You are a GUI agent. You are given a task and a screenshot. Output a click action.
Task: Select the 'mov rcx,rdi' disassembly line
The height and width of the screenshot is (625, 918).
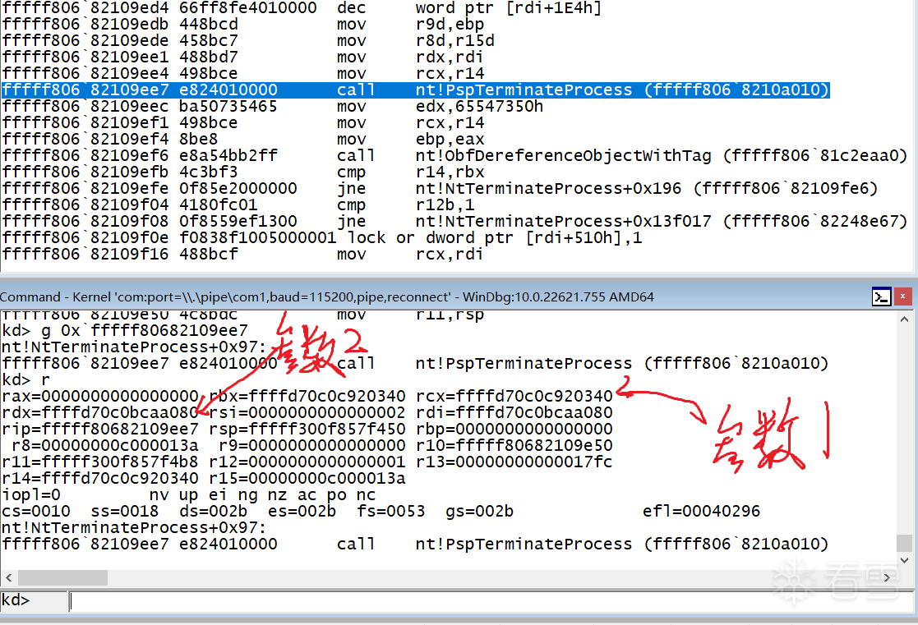point(242,254)
